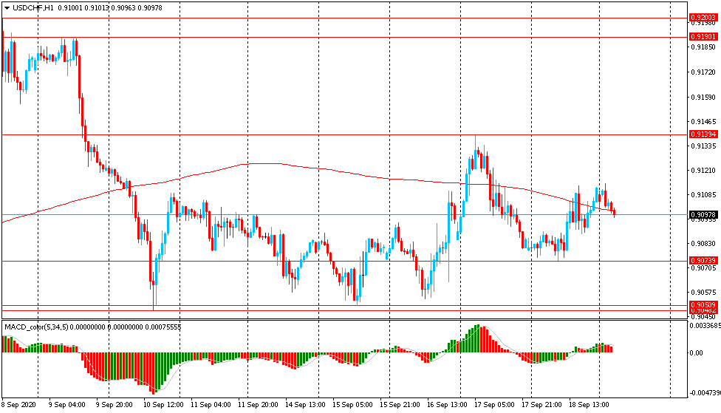Click the 0.91394 resistance level label

[x=704, y=134]
